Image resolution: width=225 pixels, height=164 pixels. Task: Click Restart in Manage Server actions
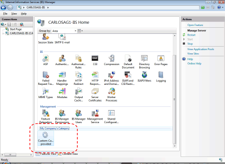pyautogui.click(x=191, y=35)
